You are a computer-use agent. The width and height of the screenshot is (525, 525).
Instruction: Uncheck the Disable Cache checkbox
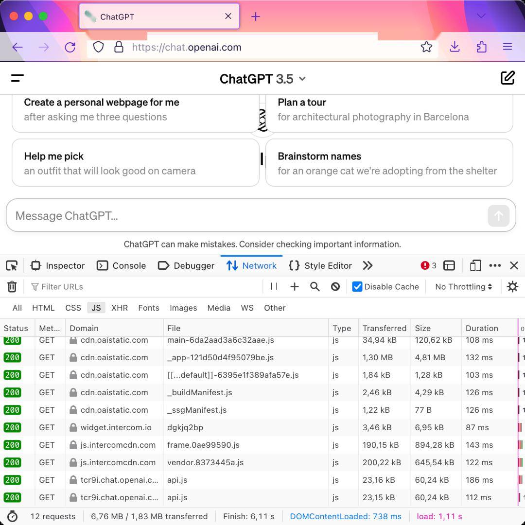click(357, 286)
